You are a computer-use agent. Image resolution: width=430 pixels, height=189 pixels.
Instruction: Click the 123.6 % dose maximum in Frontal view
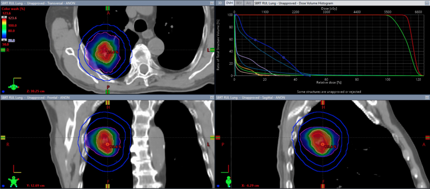pyautogui.click(x=115, y=147)
